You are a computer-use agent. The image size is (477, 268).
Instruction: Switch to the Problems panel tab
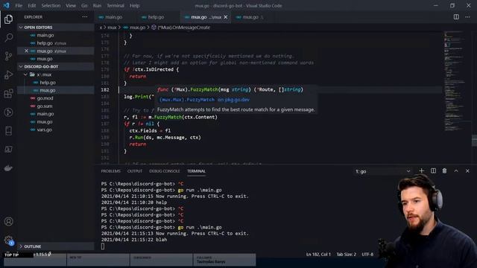point(111,171)
